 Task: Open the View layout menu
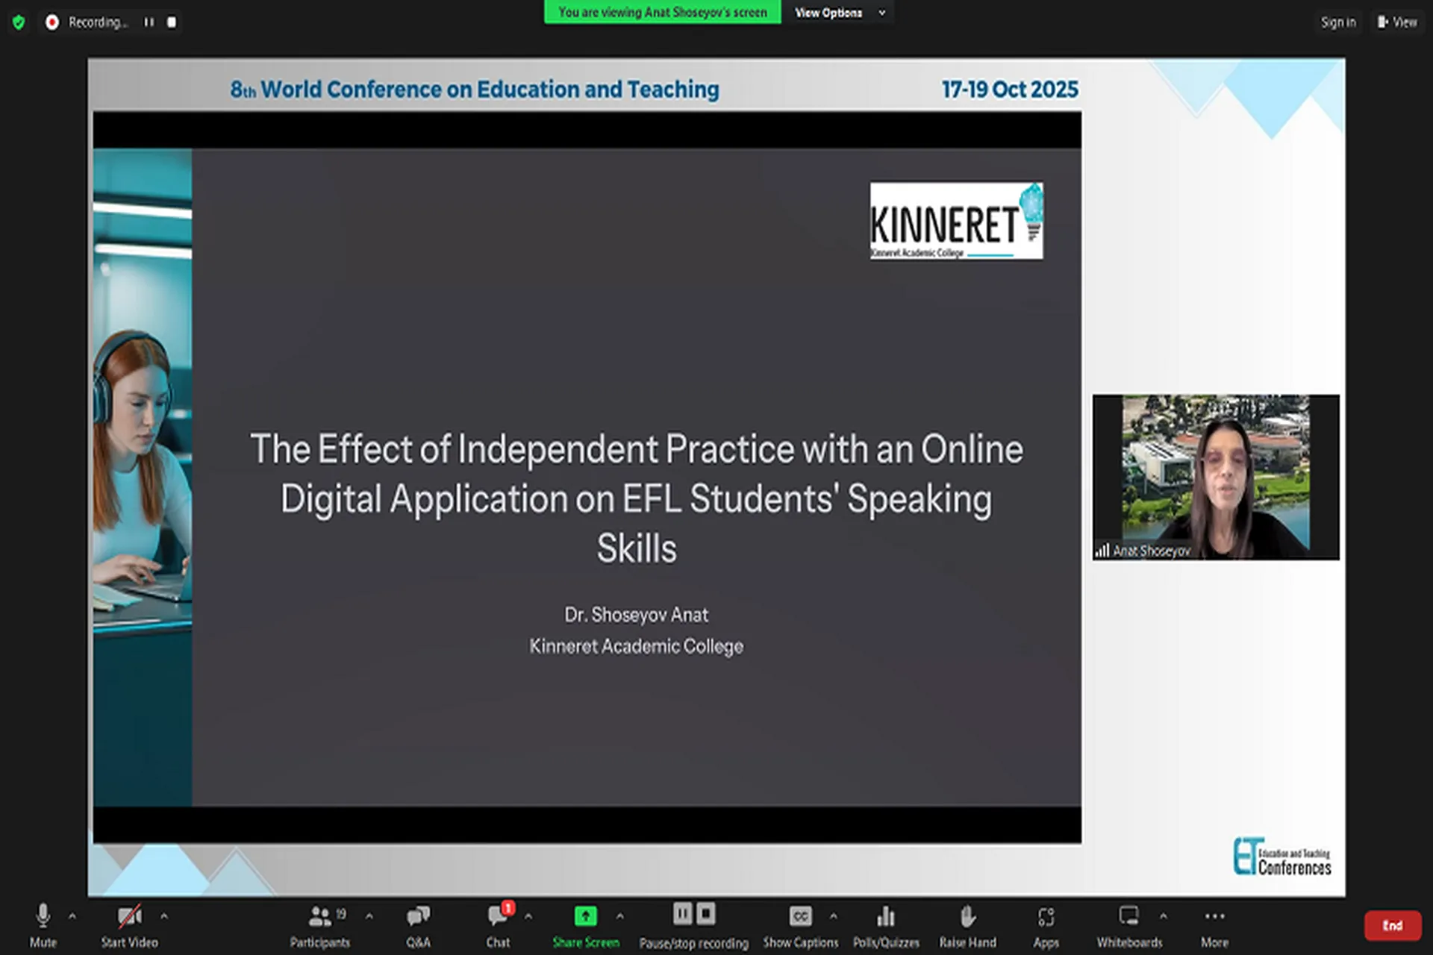1396,22
